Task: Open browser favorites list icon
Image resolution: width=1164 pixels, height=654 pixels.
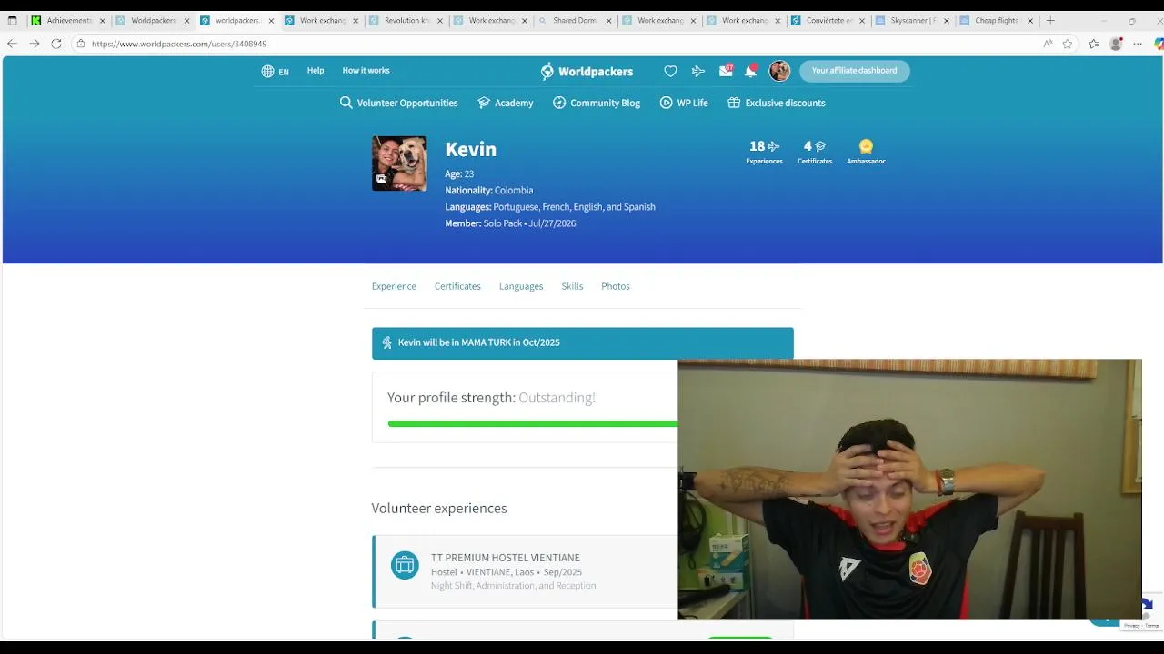Action: point(1093,44)
